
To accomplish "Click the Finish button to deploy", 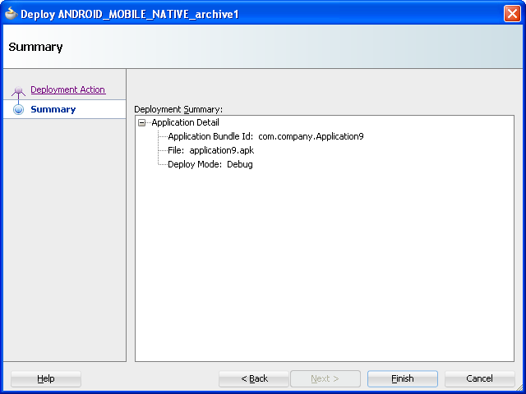I will (403, 378).
